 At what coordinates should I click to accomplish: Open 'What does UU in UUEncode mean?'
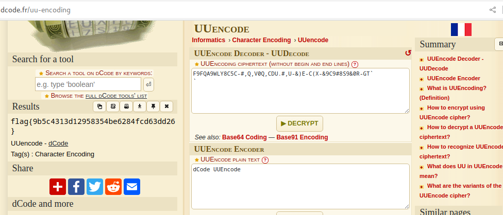click(x=461, y=171)
